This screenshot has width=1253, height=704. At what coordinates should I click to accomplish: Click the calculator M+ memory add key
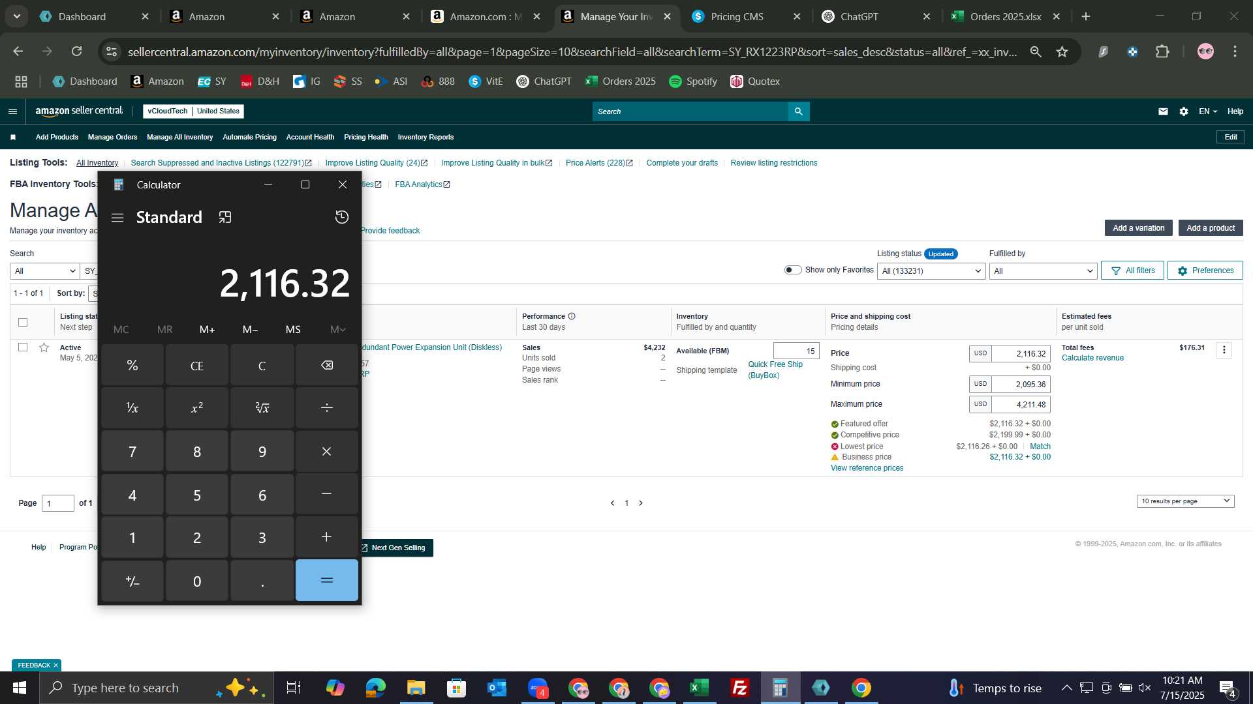tap(207, 329)
